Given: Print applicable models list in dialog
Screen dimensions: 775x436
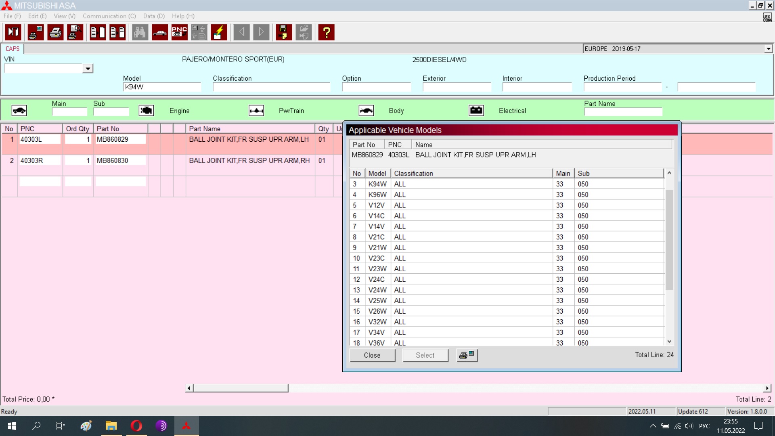Looking at the screenshot, I should click(x=467, y=355).
